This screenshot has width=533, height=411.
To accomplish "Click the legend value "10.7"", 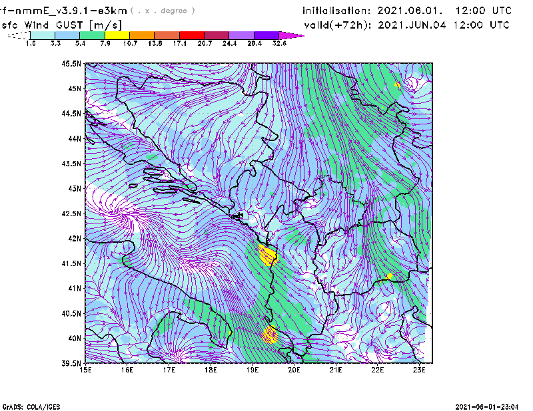I will 130,43.
